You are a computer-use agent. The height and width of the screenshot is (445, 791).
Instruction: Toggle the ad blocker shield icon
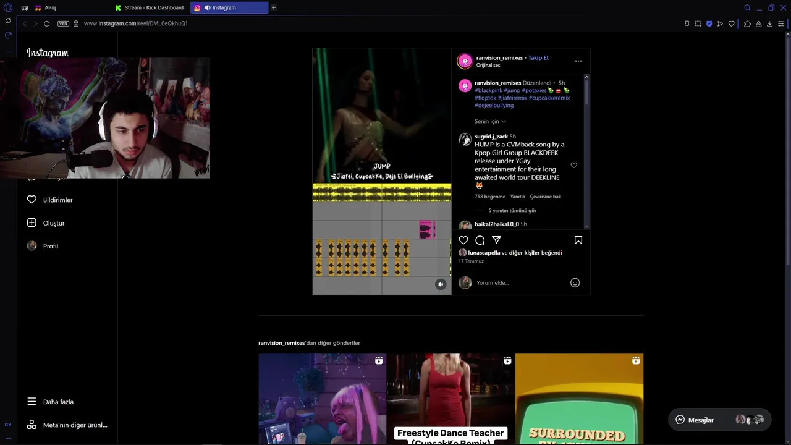(x=709, y=23)
